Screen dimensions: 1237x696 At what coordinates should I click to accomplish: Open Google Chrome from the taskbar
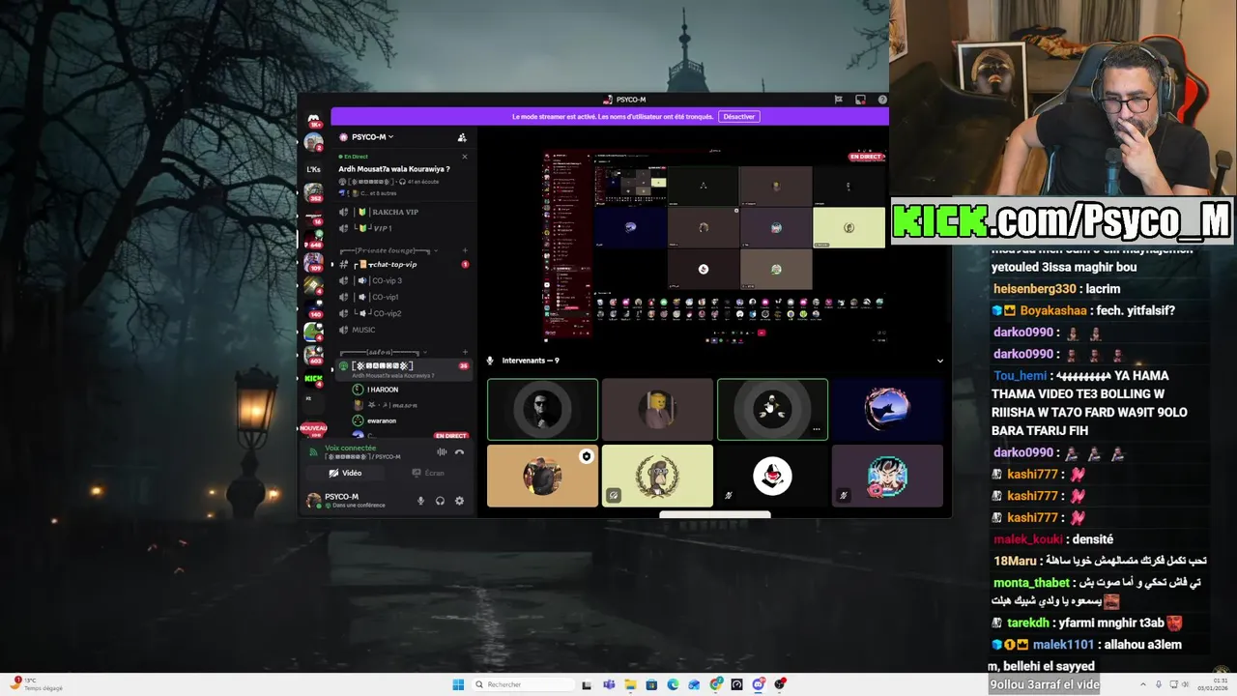(x=715, y=684)
